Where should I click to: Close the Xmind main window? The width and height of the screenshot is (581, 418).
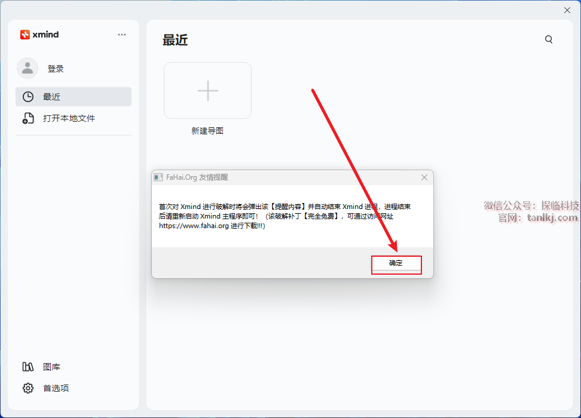567,10
